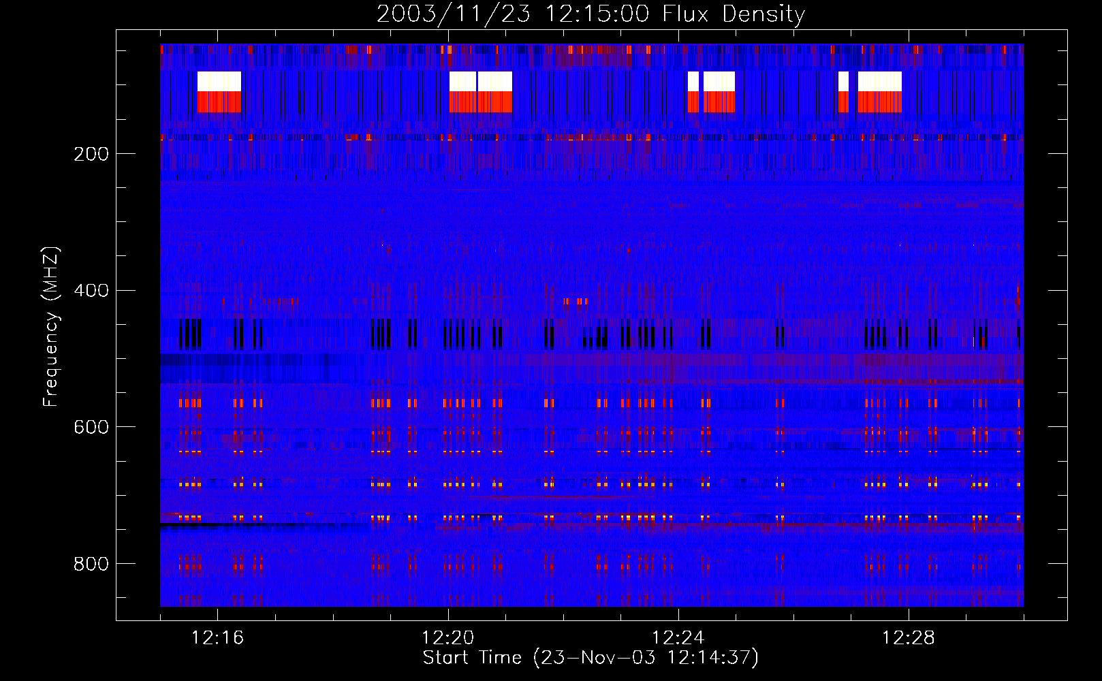Click the white-red saturated burst near 12:24

click(712, 92)
